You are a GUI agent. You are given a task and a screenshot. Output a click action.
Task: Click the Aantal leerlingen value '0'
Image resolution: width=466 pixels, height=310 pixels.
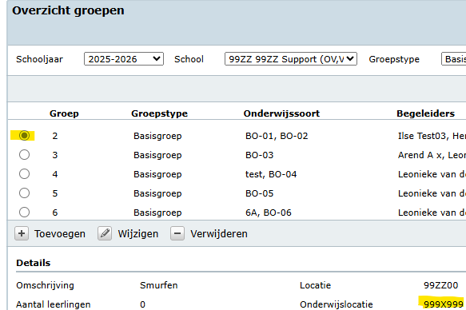(x=142, y=304)
